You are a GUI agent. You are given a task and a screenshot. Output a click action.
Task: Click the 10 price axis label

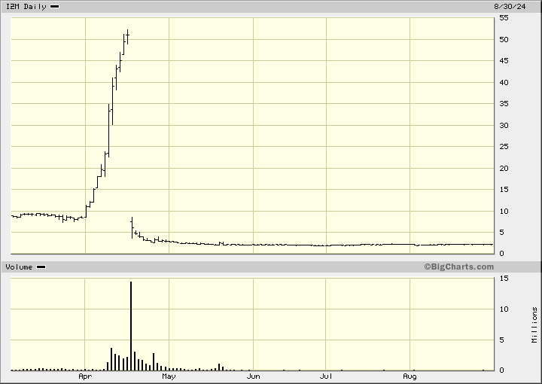coord(504,211)
